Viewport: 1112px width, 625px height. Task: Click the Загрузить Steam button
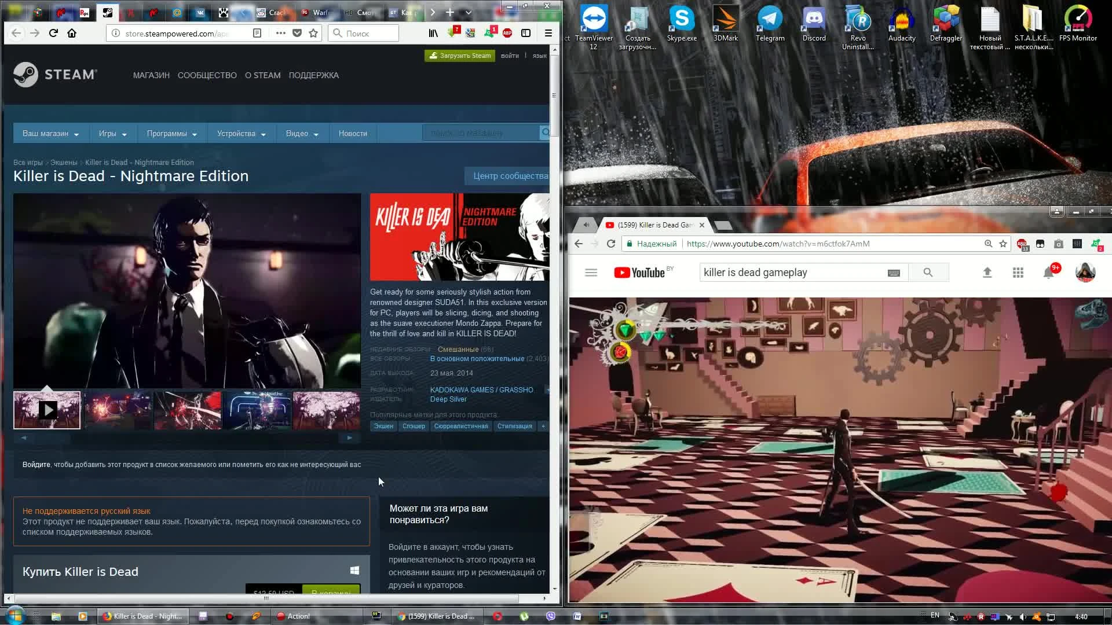tap(460, 56)
